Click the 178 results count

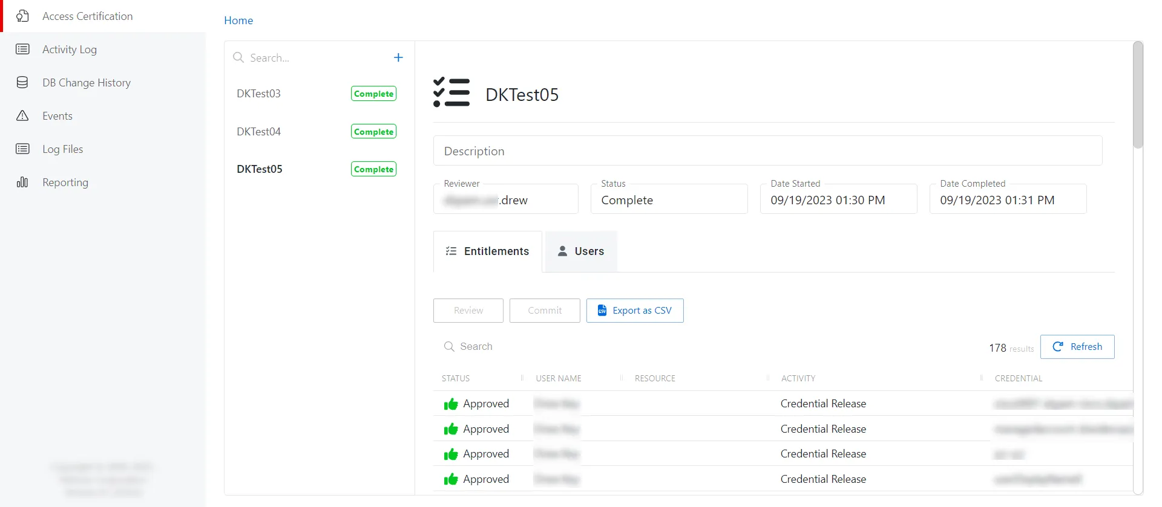click(1011, 348)
